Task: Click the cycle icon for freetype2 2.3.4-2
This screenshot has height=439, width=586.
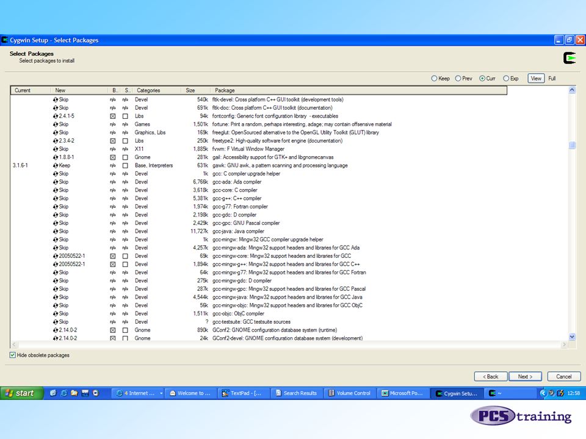Action: pos(56,141)
